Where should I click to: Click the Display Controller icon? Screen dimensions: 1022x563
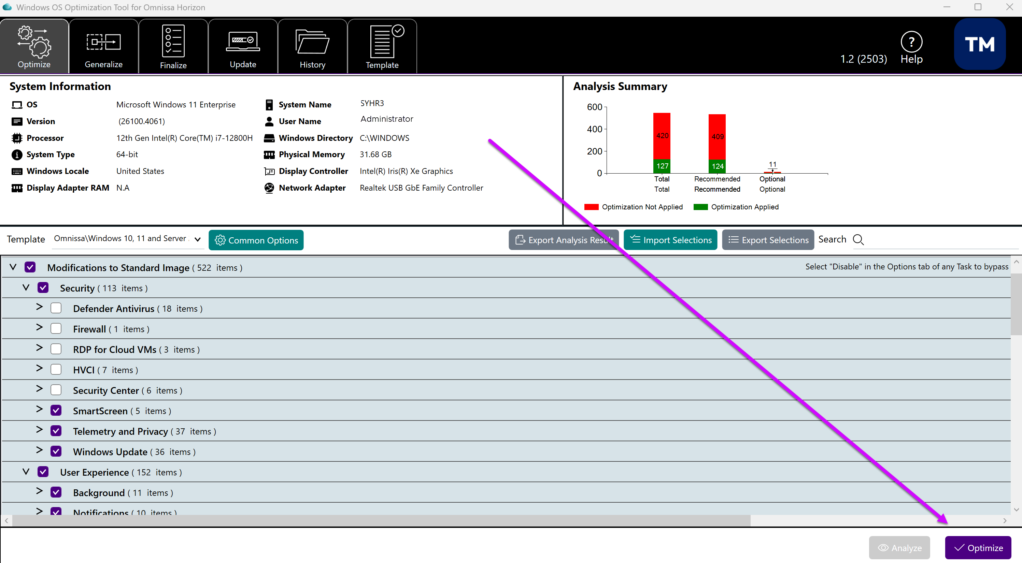(269, 171)
